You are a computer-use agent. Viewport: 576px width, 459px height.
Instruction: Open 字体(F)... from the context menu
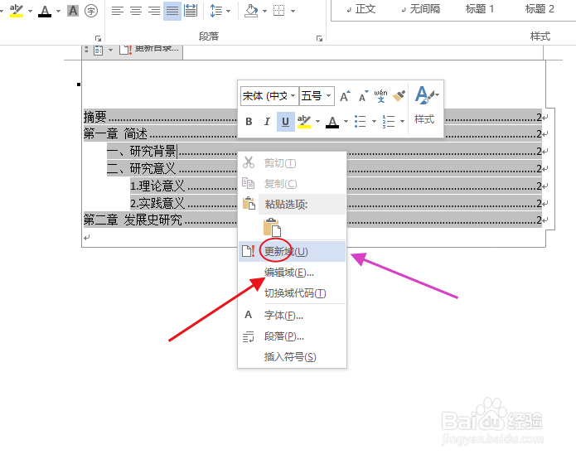point(292,316)
